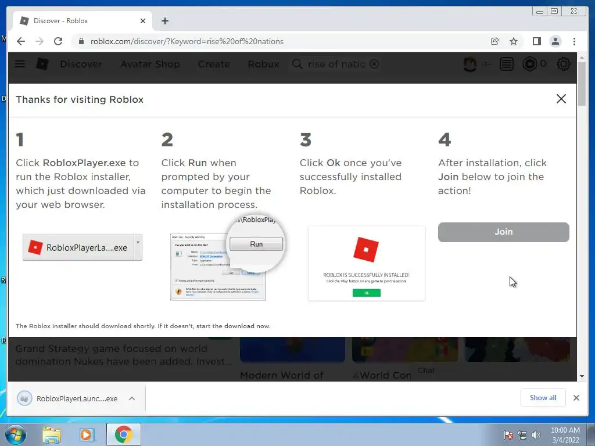
Task: Click the Chrome taskbar icon
Action: tap(123, 434)
